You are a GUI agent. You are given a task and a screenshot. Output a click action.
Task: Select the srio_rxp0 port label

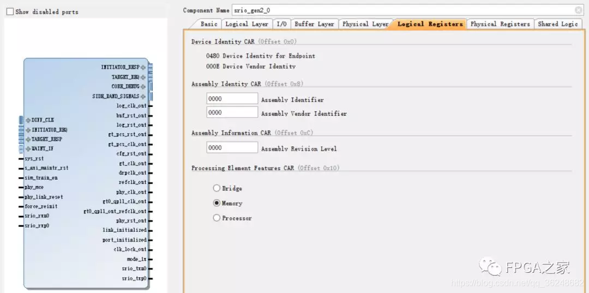37,226
